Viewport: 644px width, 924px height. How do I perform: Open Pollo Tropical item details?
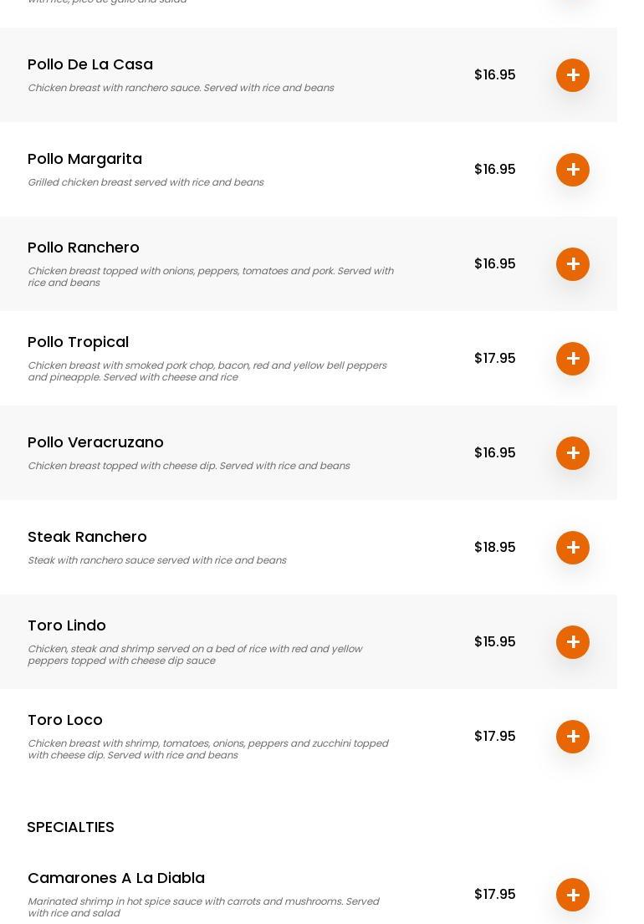pyautogui.click(x=78, y=342)
